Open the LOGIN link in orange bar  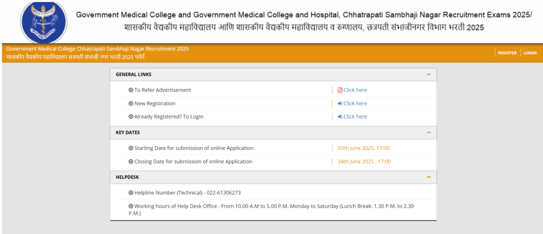pos(530,53)
